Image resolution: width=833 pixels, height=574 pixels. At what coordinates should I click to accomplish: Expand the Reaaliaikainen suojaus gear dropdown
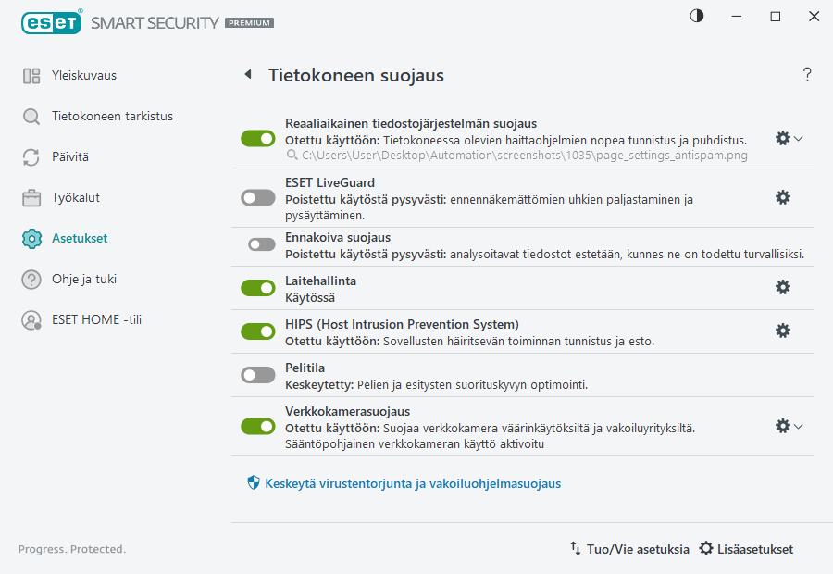797,138
